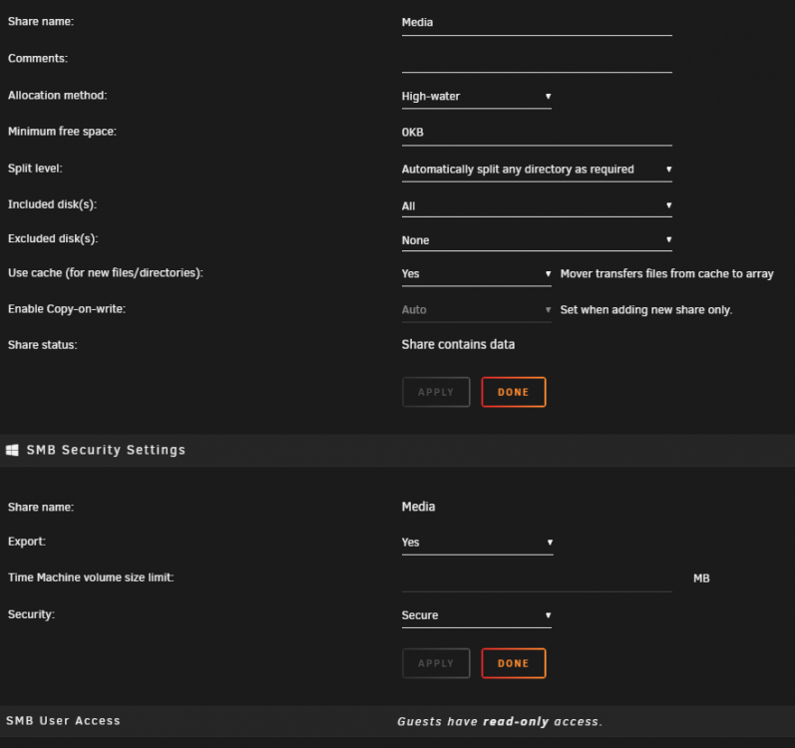The image size is (795, 748).
Task: Click Done under Share status
Action: (x=514, y=392)
